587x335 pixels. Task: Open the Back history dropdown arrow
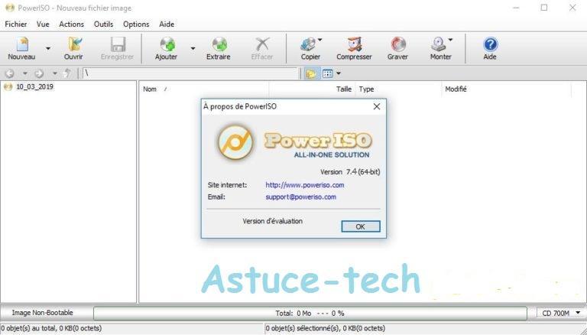(x=25, y=73)
